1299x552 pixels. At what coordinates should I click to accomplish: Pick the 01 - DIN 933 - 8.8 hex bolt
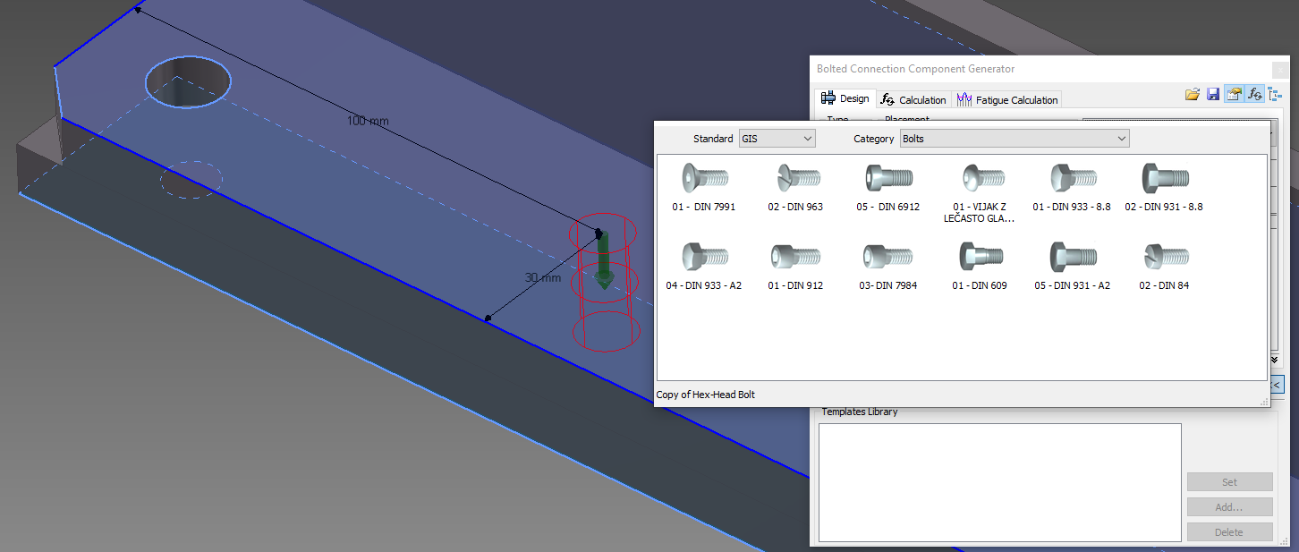1071,186
